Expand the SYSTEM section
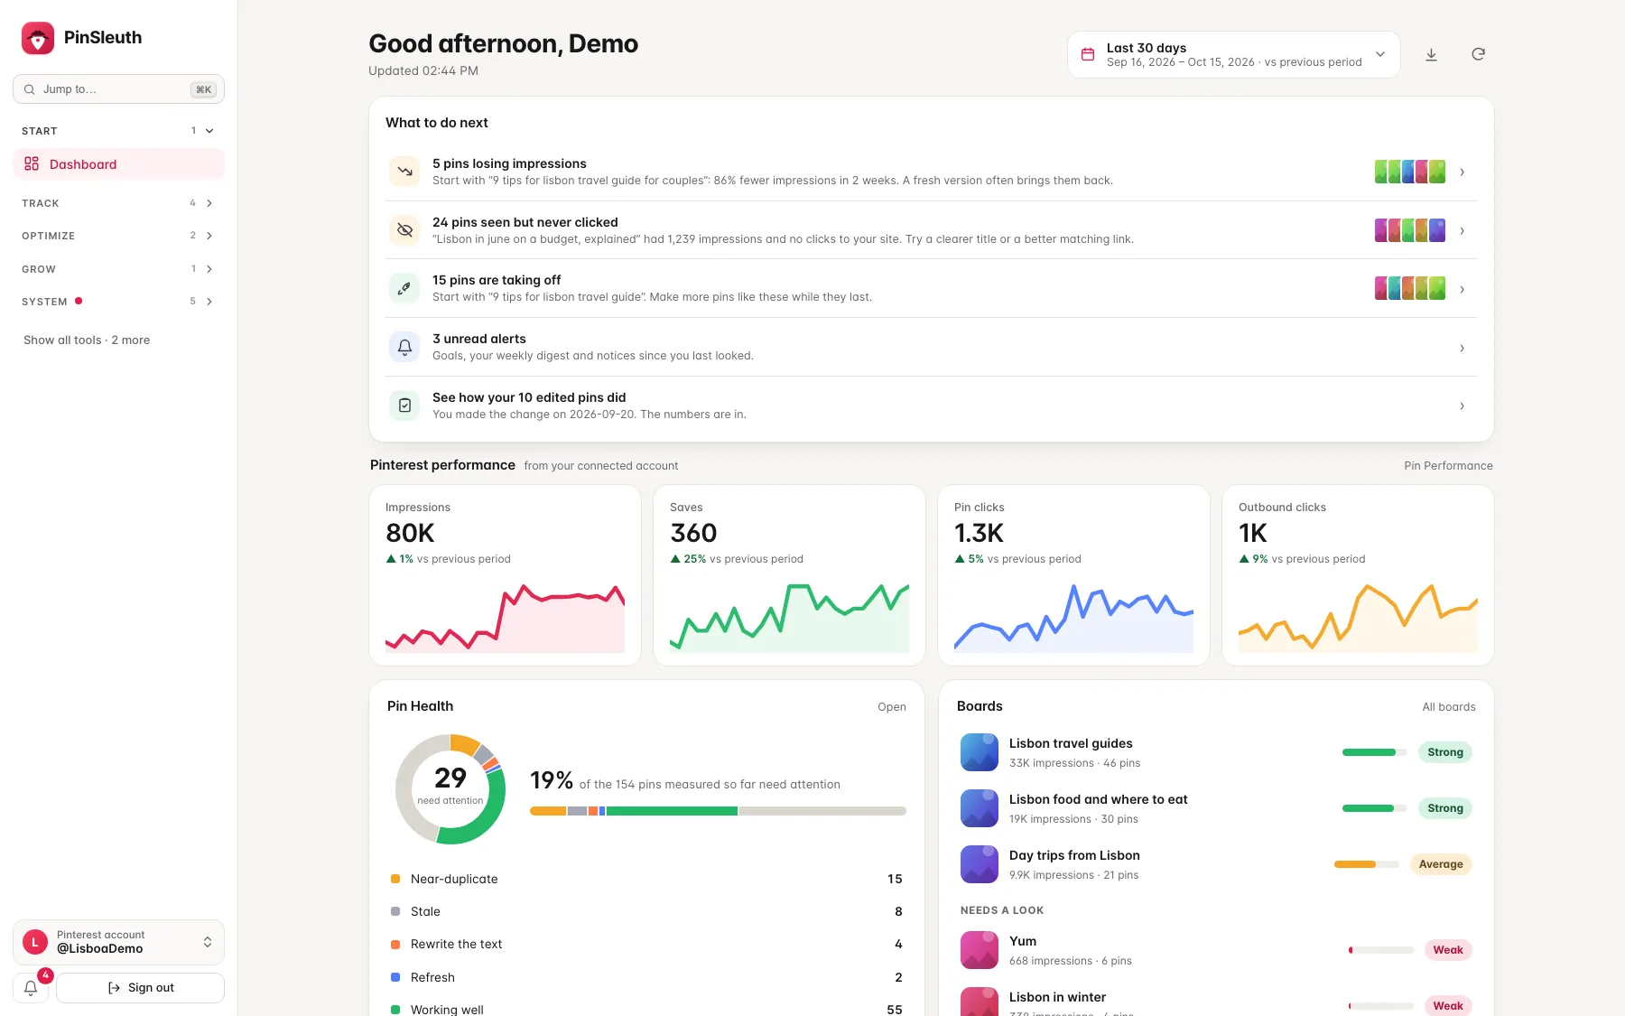 pyautogui.click(x=118, y=302)
